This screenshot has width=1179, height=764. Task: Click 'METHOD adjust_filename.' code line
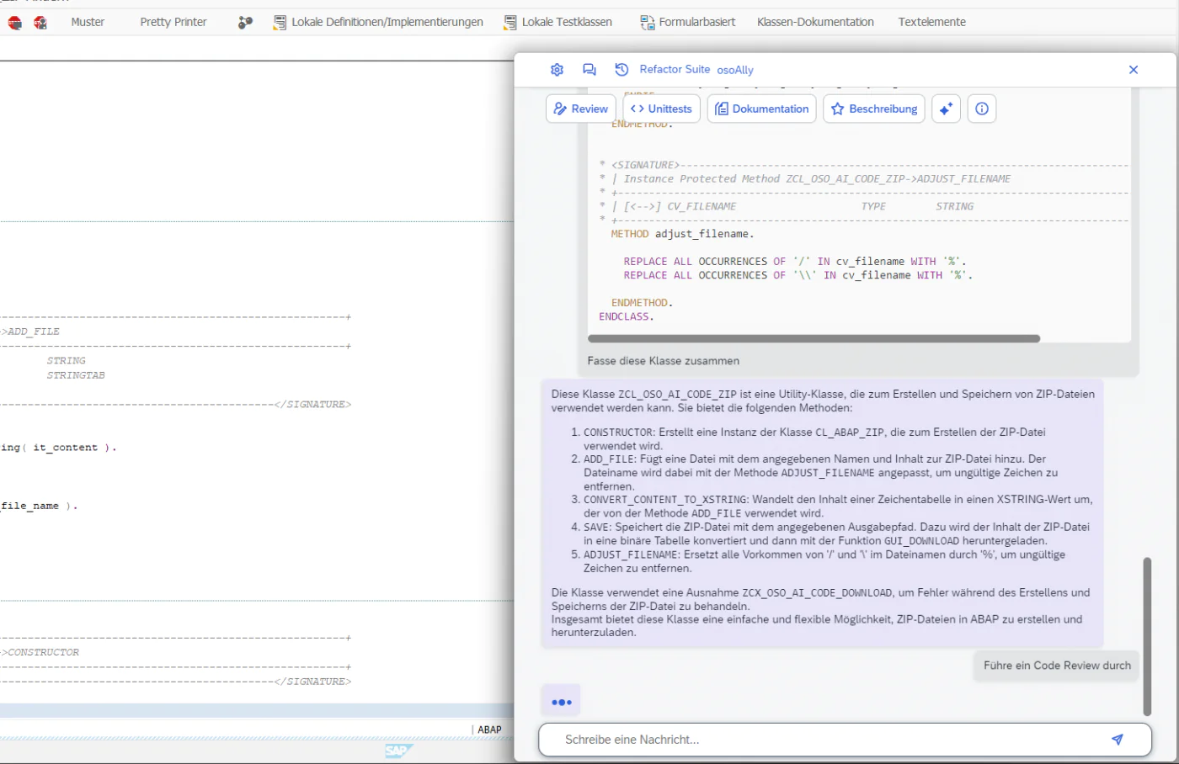click(682, 234)
